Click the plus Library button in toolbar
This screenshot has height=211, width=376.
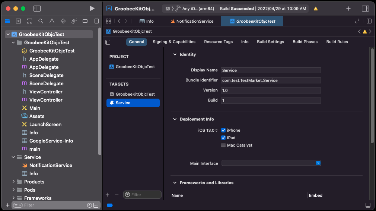coord(348,9)
